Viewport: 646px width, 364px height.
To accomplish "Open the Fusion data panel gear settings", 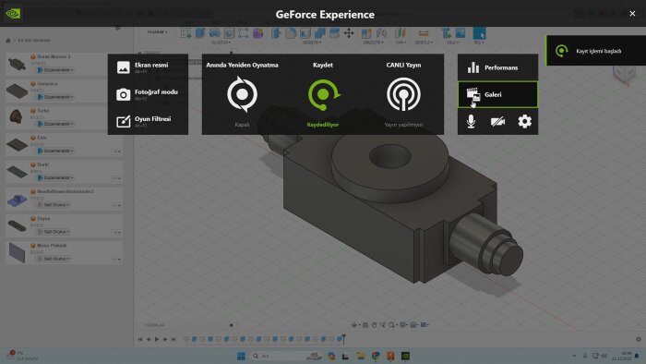I will coord(118,28).
